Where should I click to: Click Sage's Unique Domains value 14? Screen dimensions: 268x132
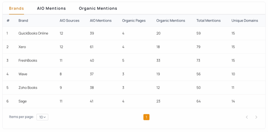point(233,101)
